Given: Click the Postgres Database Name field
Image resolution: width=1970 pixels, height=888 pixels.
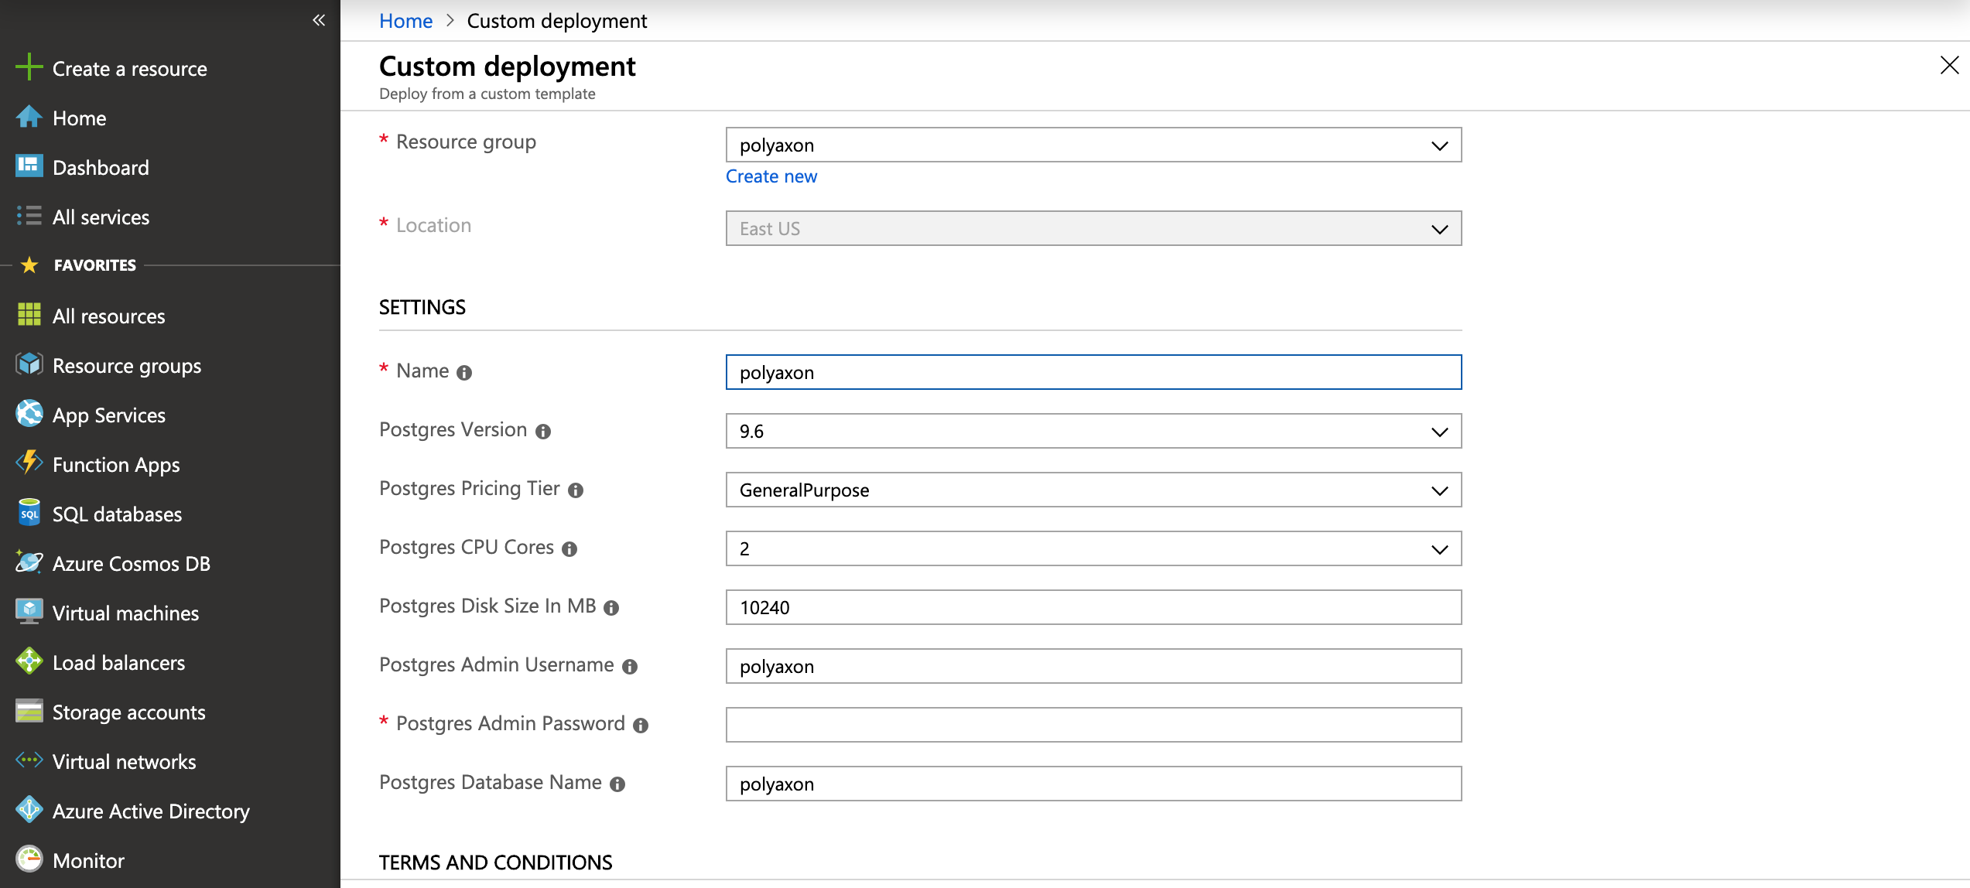Looking at the screenshot, I should pyautogui.click(x=1093, y=784).
